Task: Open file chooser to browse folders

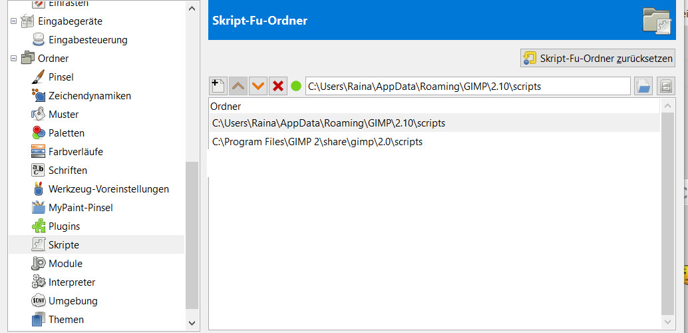Action: [643, 86]
